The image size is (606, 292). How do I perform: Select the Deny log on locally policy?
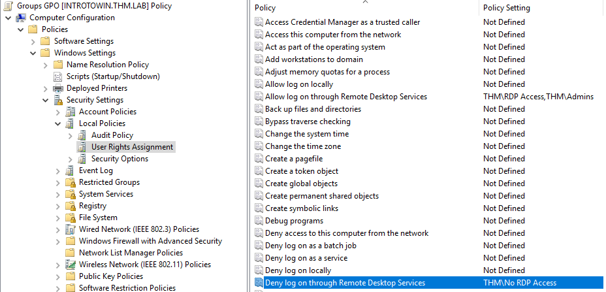(x=298, y=270)
